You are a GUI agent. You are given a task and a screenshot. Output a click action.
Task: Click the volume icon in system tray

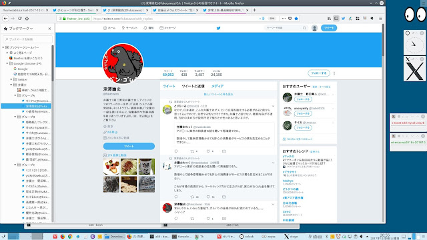point(361,237)
